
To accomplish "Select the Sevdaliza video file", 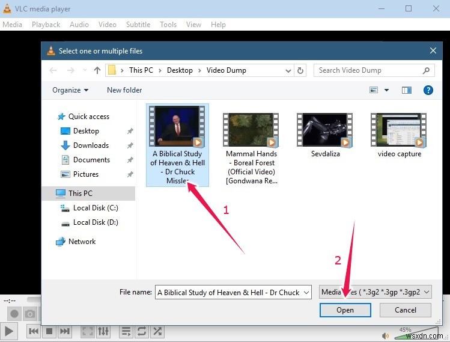I will (325, 135).
